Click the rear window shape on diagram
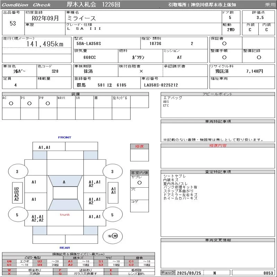The width and height of the screenshot is (277, 277). 65,205
